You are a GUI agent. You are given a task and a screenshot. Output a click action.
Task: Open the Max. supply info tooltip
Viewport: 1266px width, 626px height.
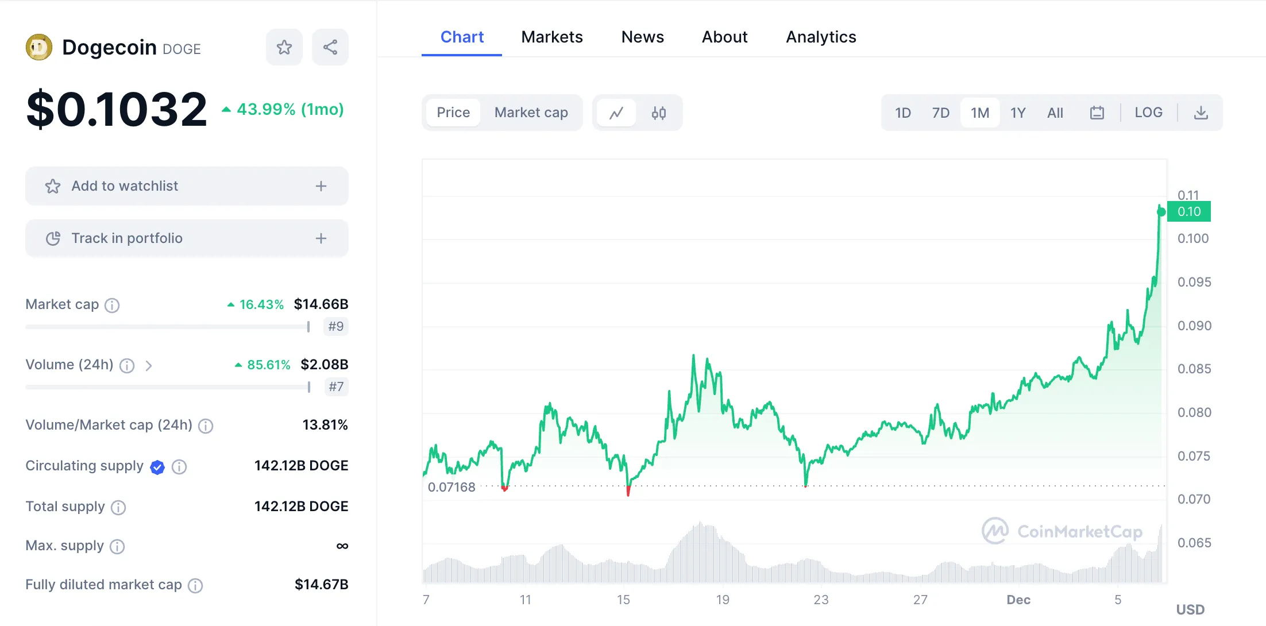pos(118,547)
